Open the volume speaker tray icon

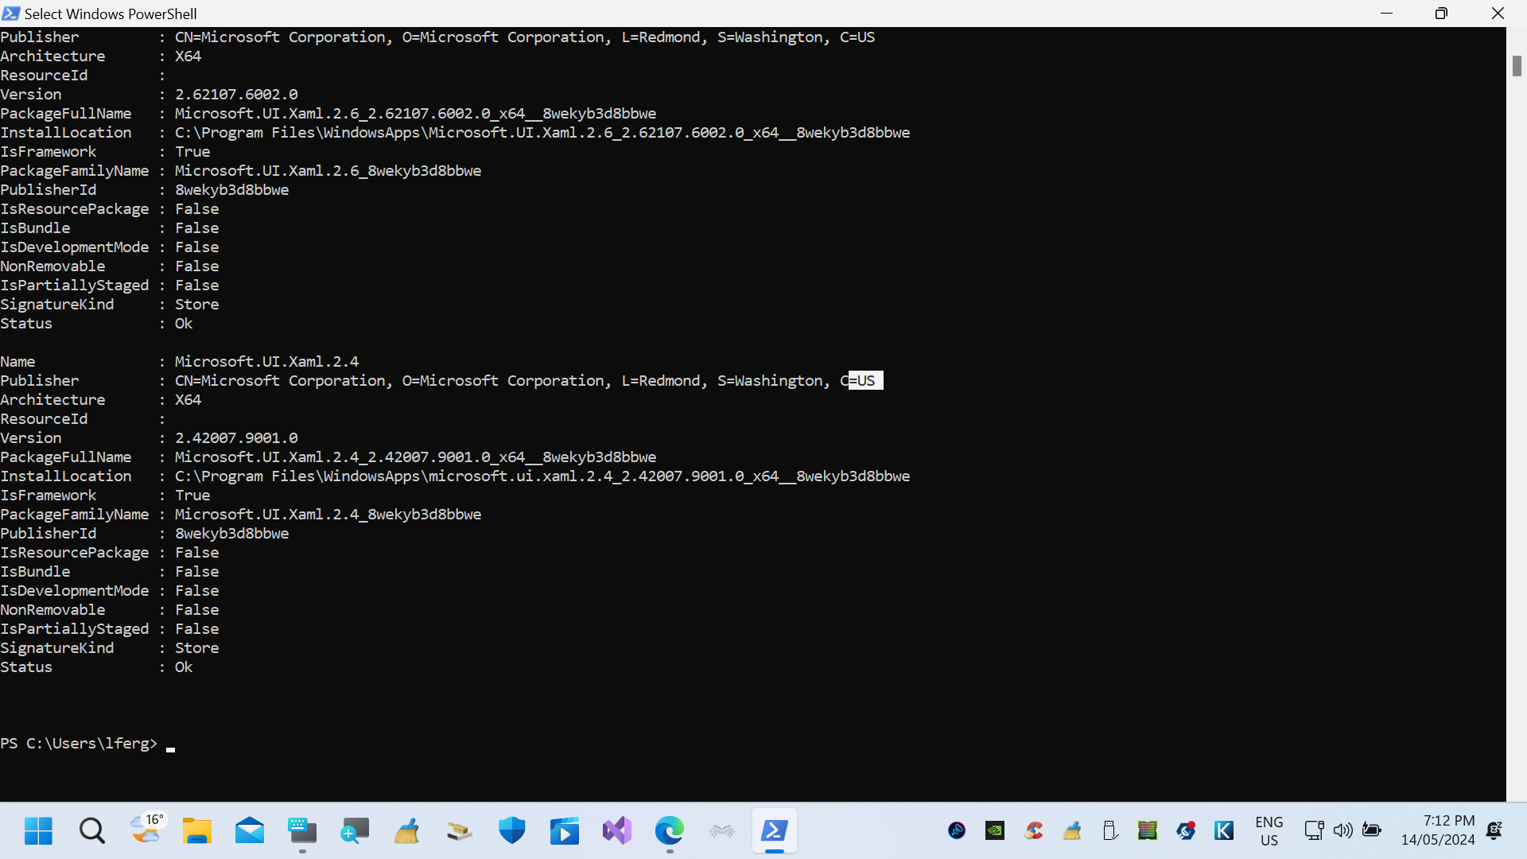click(1342, 831)
